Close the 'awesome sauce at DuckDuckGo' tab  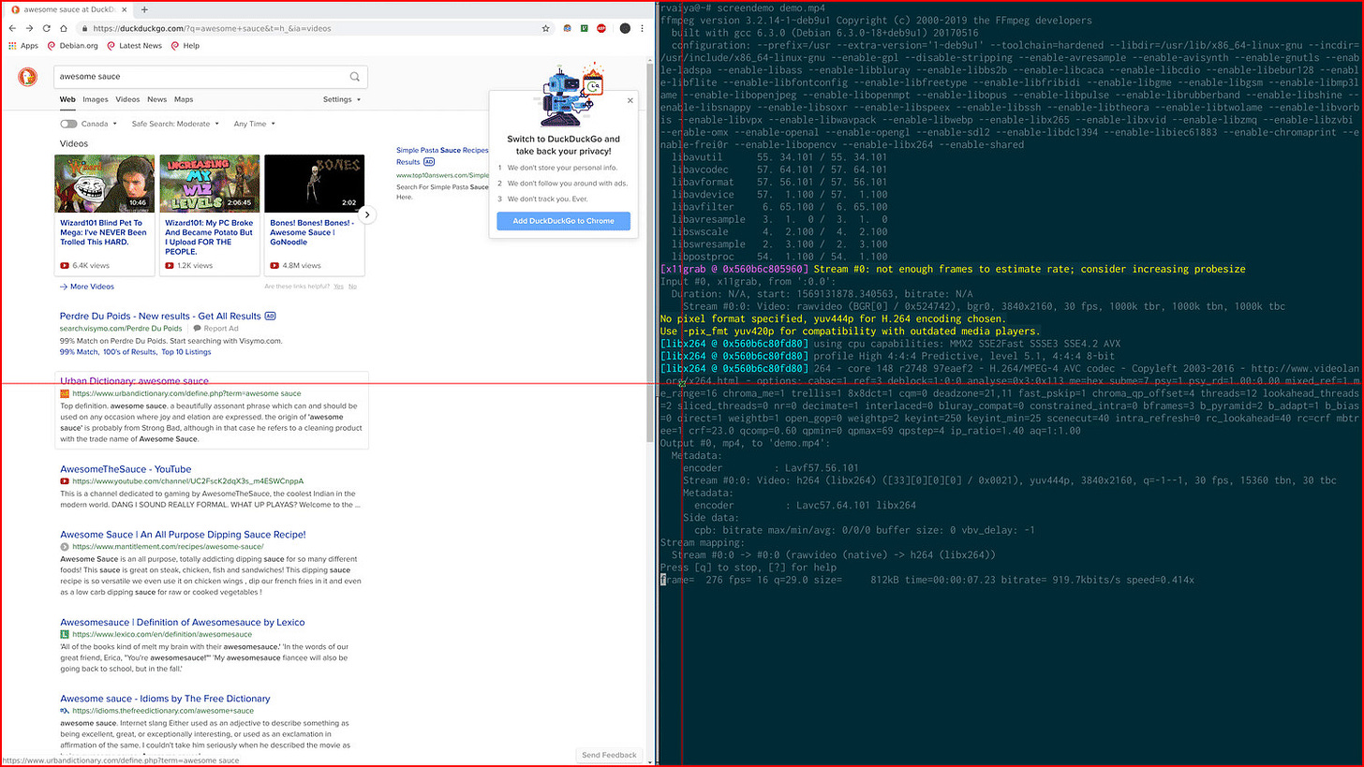click(x=126, y=9)
